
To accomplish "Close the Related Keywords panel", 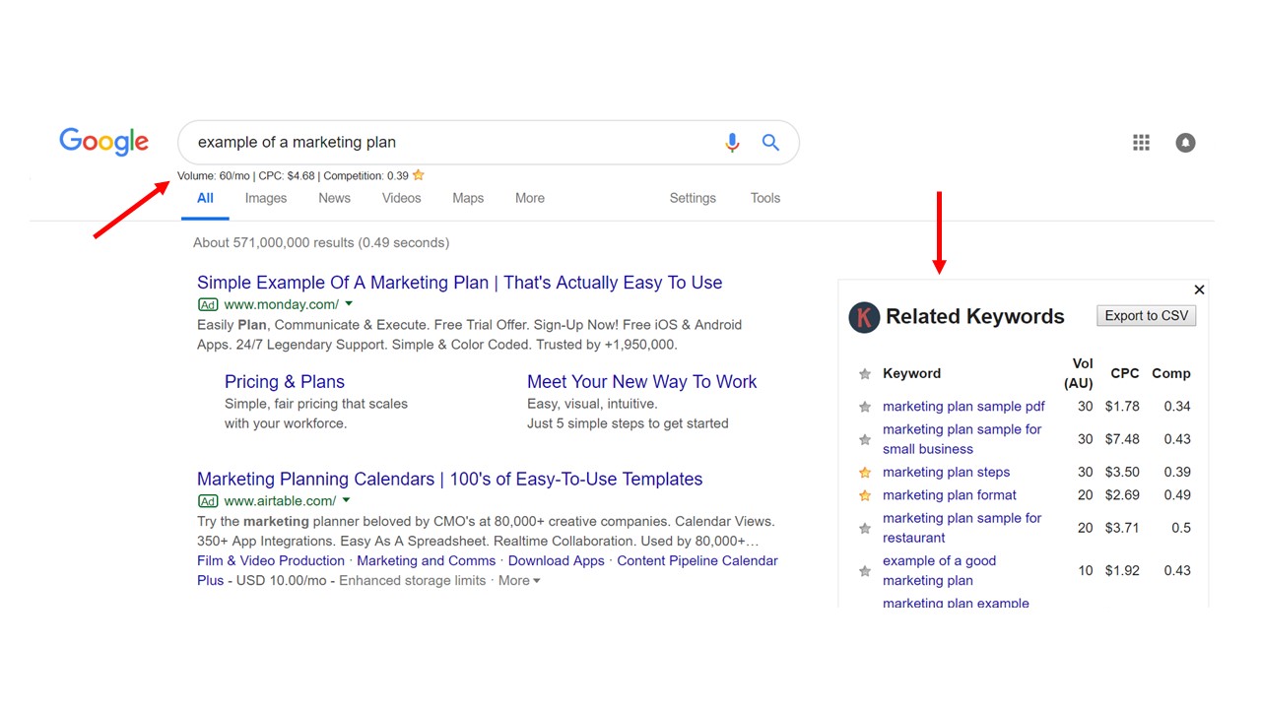I will pos(1199,290).
